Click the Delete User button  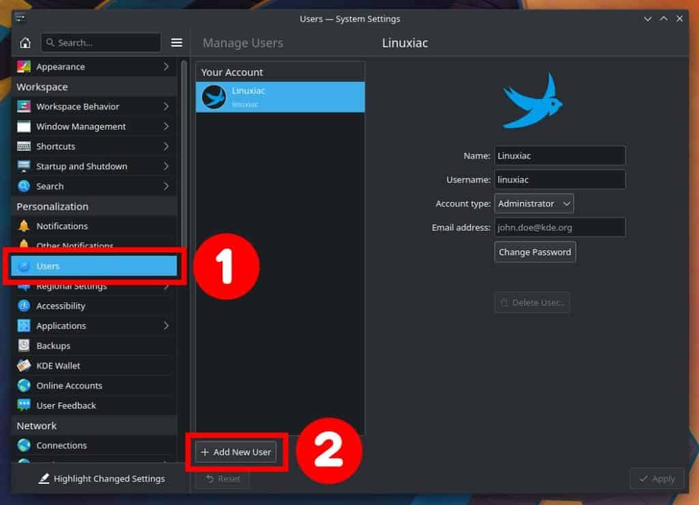pos(532,302)
